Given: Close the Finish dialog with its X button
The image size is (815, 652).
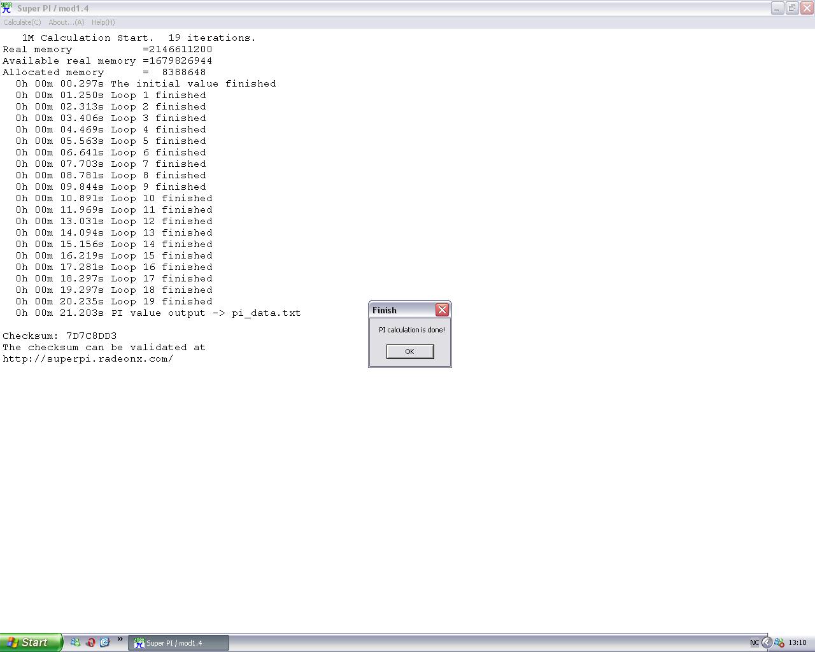Looking at the screenshot, I should tap(442, 310).
